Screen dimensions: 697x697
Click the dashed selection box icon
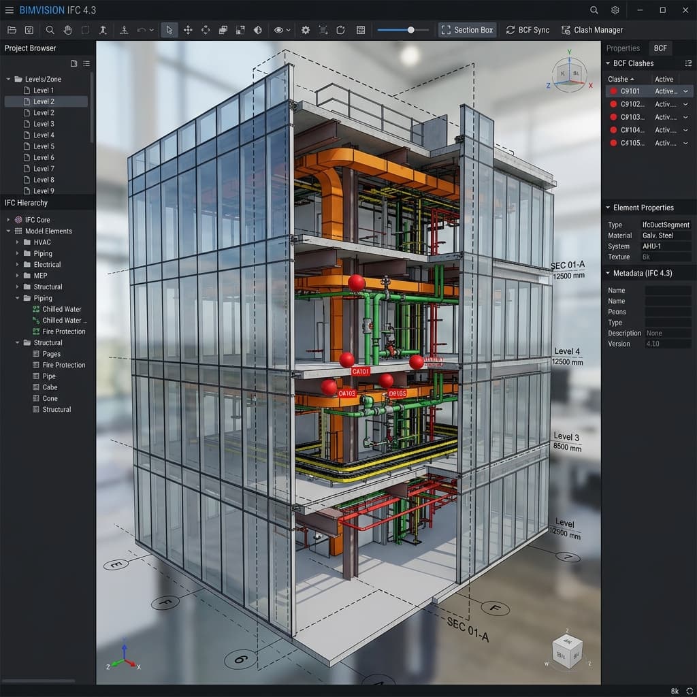pyautogui.click(x=85, y=30)
